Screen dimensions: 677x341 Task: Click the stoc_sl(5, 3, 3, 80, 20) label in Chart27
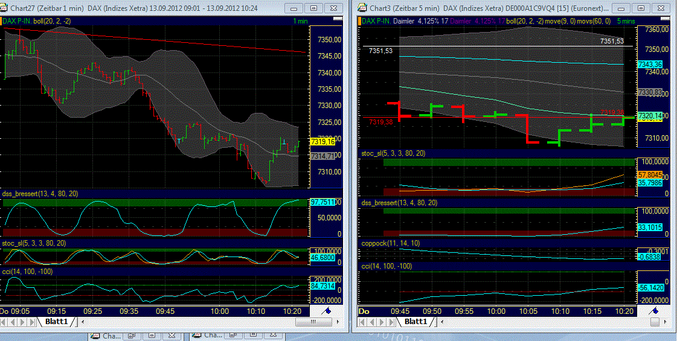tap(34, 243)
